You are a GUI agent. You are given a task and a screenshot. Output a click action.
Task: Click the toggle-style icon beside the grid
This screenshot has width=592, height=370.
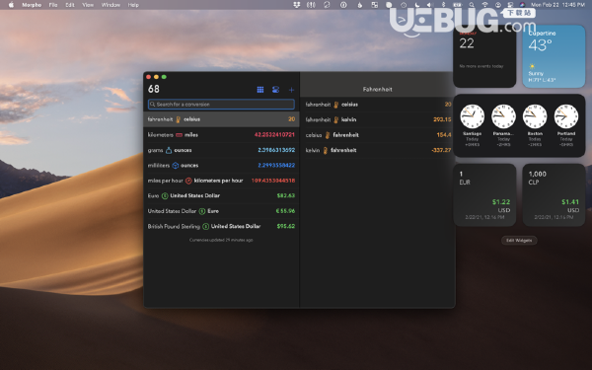275,90
